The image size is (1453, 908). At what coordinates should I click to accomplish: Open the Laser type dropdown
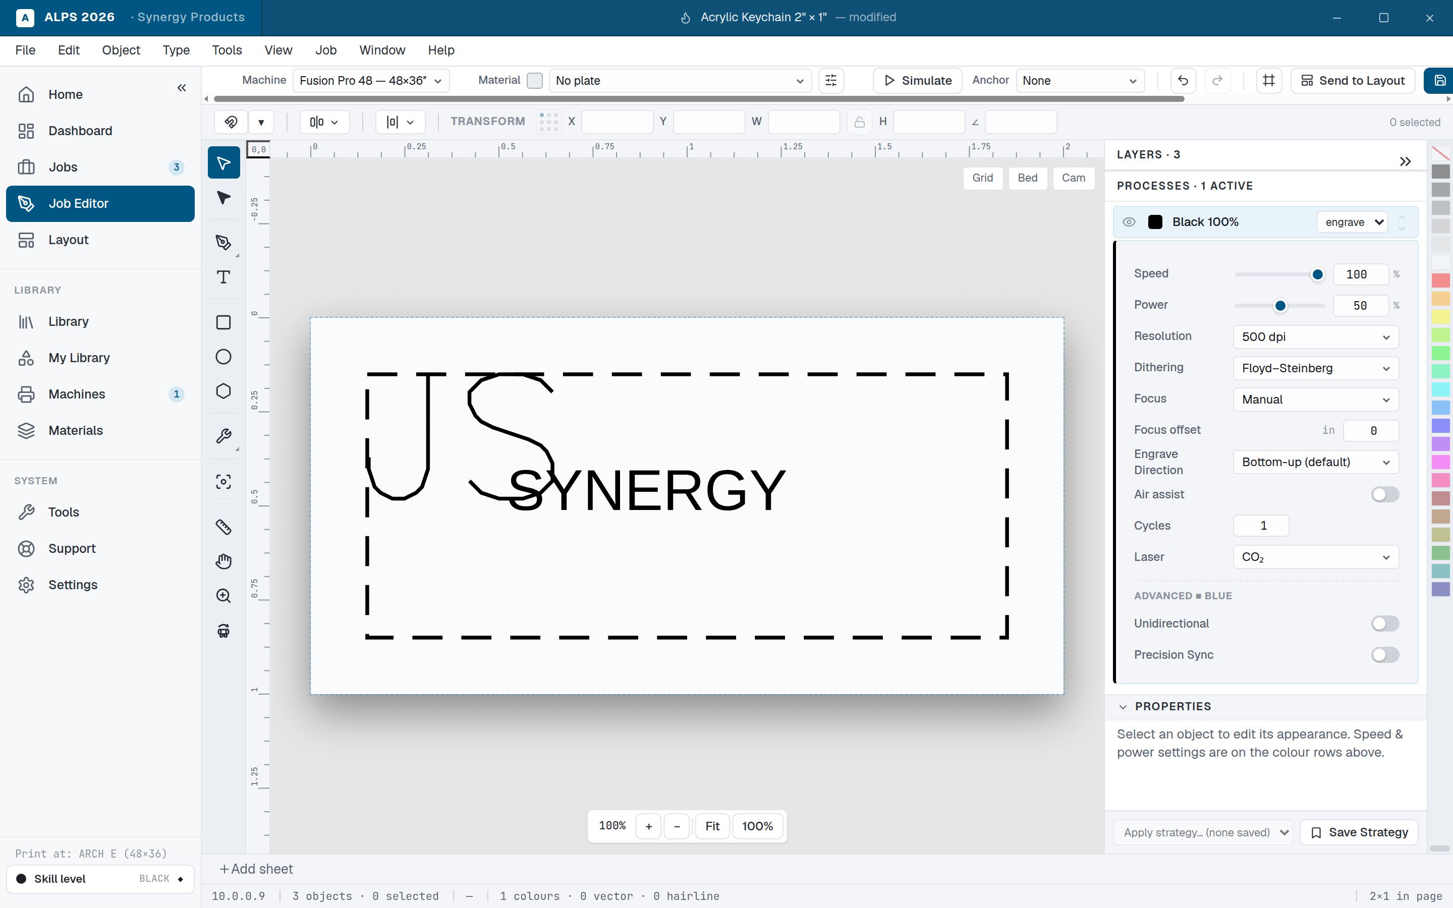[x=1316, y=557]
